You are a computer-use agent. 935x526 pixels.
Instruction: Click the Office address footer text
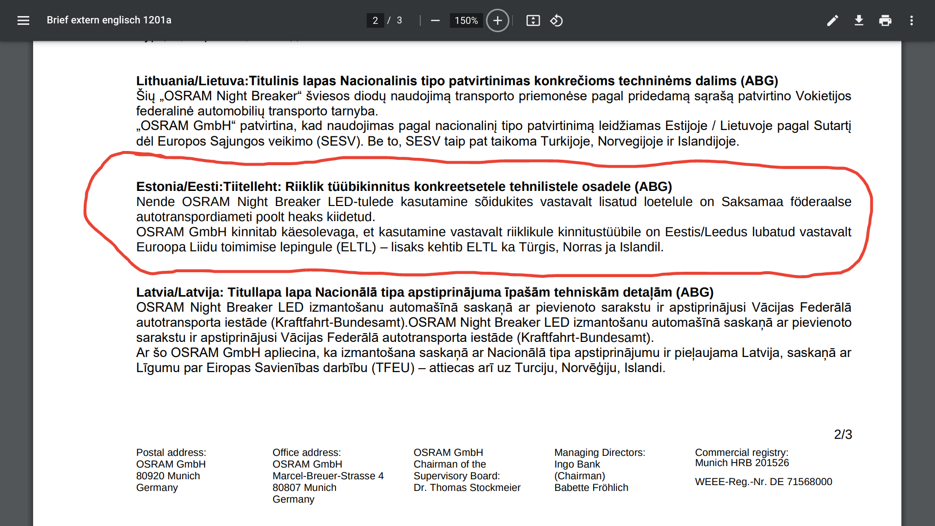306,452
